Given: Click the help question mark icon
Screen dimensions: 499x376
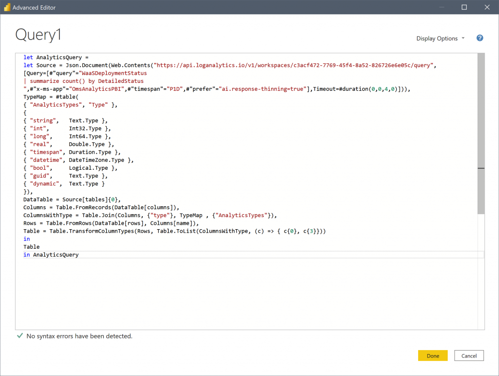Looking at the screenshot, I should point(480,38).
